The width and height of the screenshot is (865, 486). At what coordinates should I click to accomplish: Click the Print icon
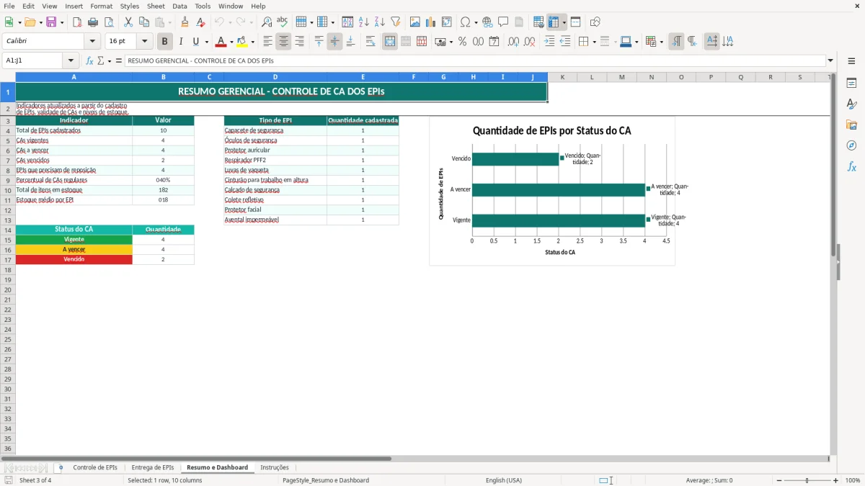click(93, 22)
